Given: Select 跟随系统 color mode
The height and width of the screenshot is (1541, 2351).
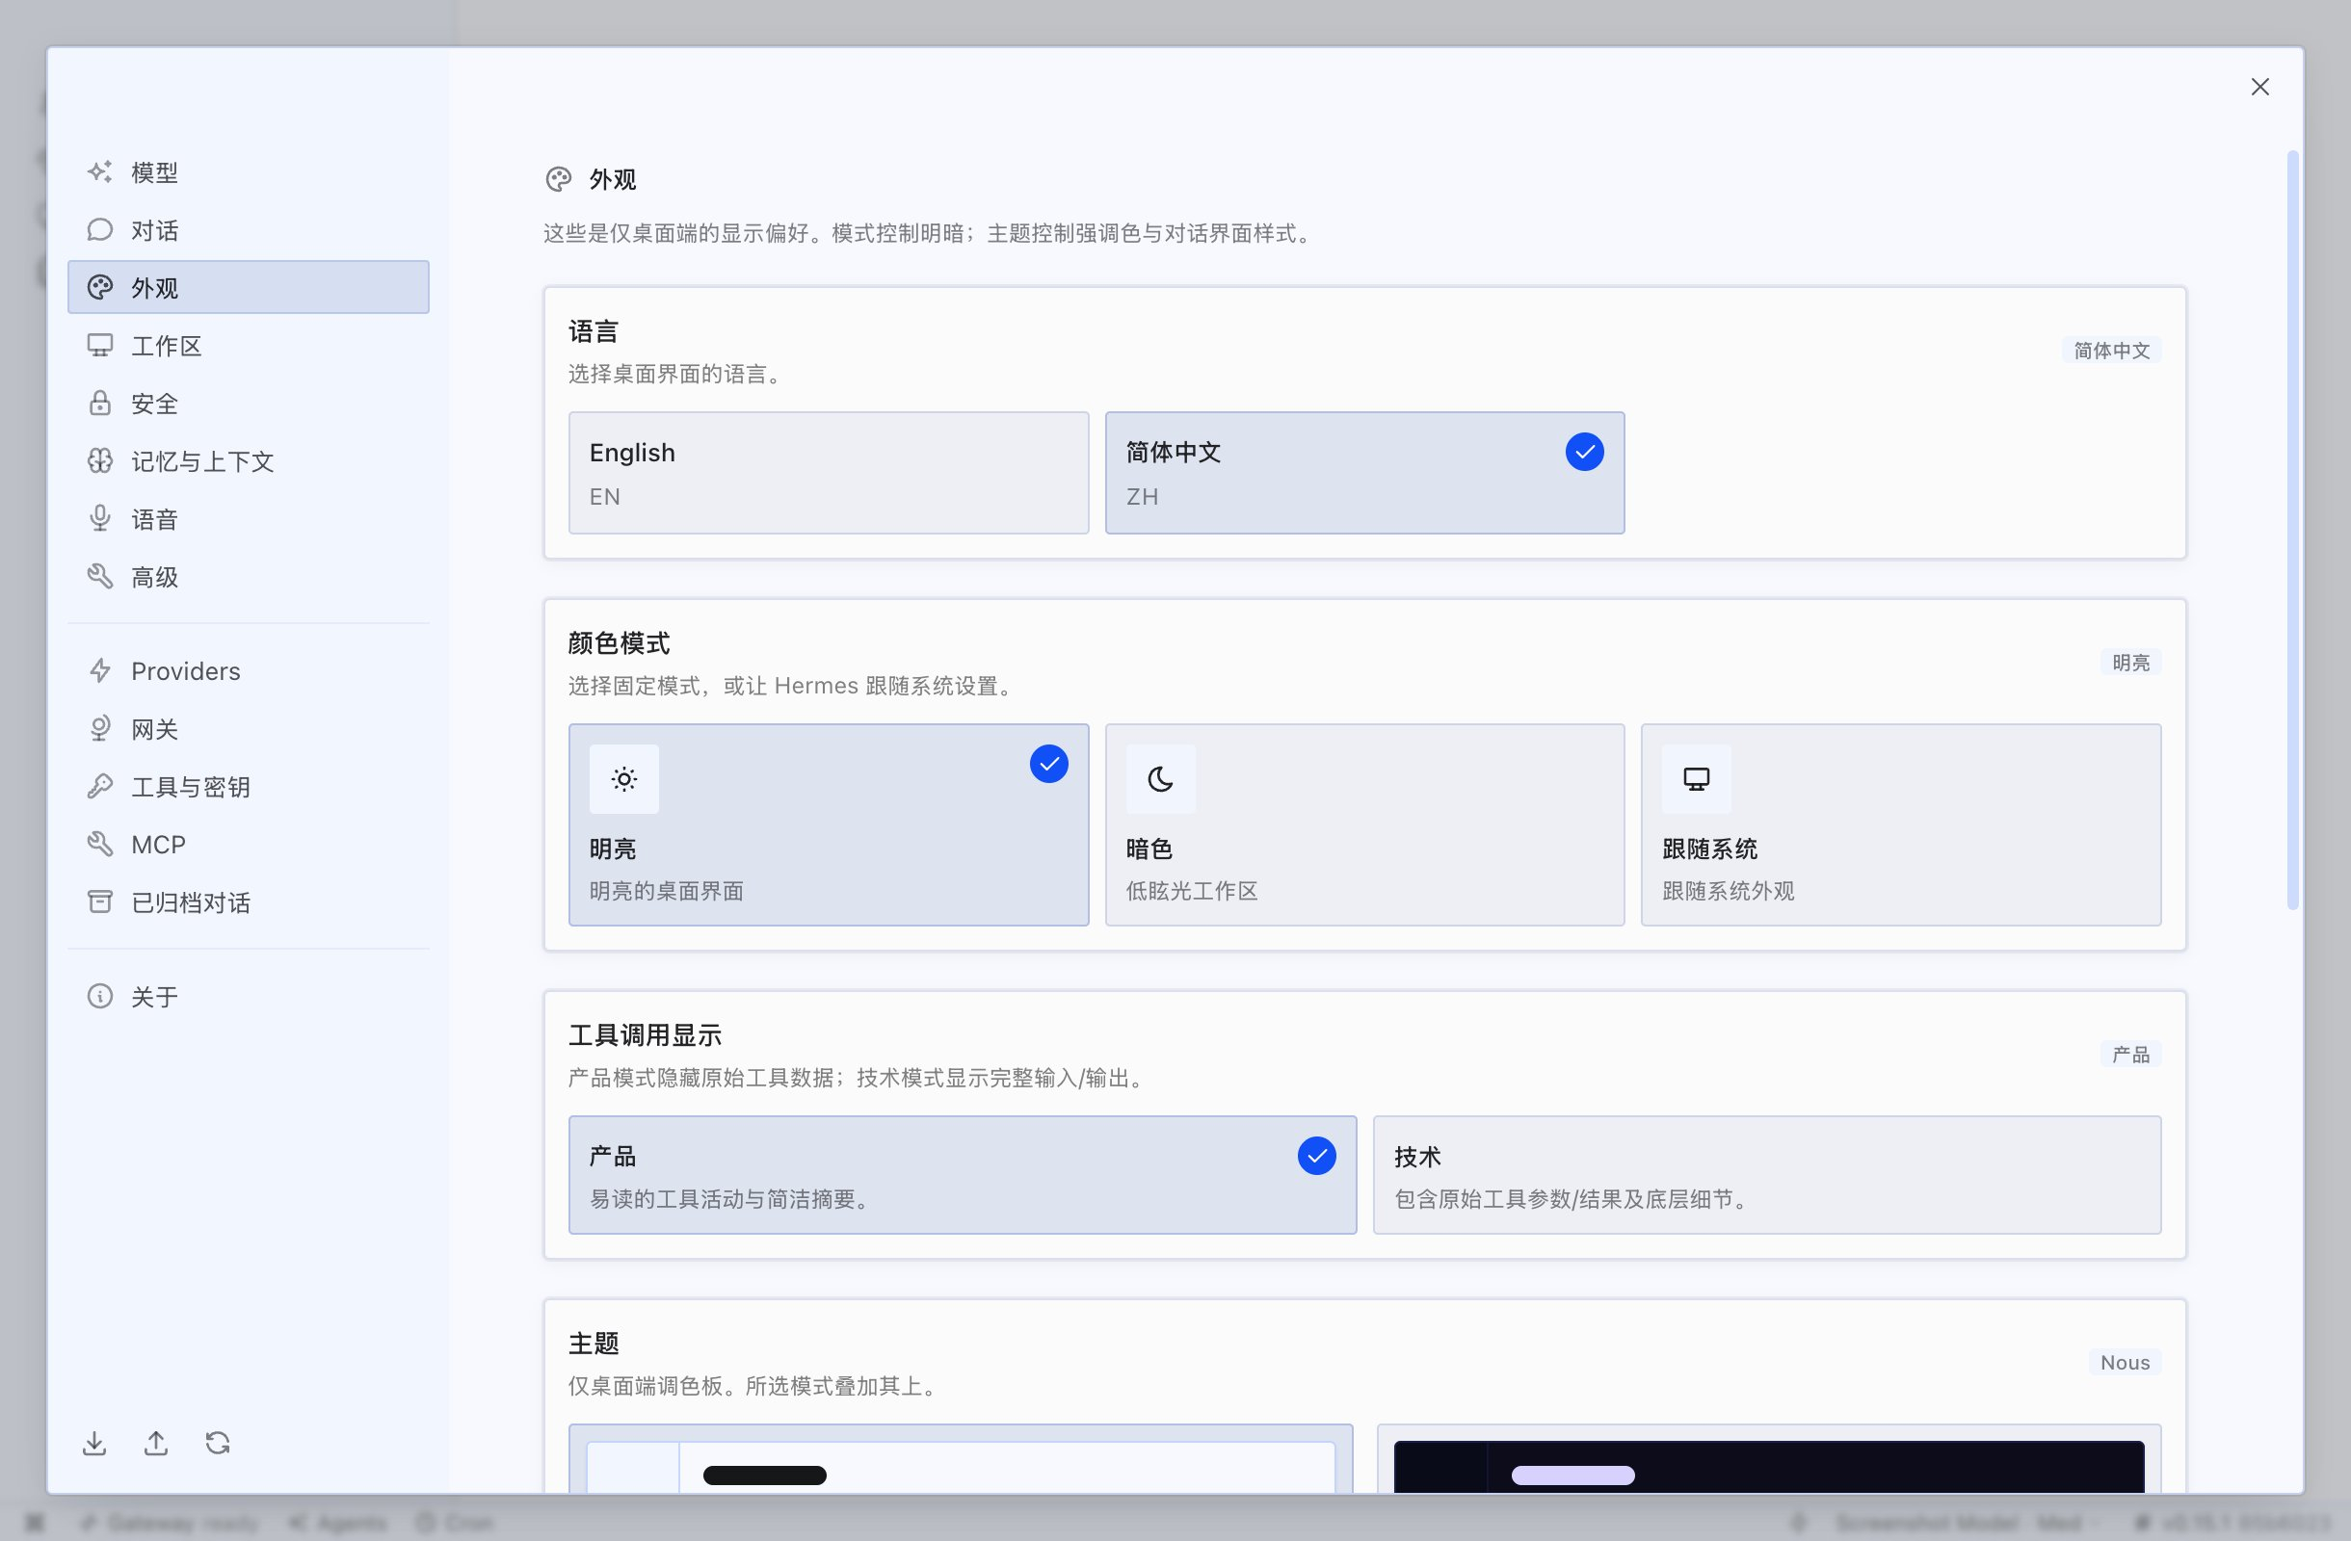Looking at the screenshot, I should coord(1902,825).
